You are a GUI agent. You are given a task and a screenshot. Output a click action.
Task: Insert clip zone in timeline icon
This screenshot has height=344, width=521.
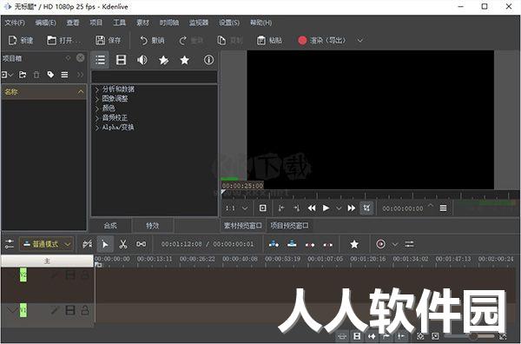click(274, 244)
